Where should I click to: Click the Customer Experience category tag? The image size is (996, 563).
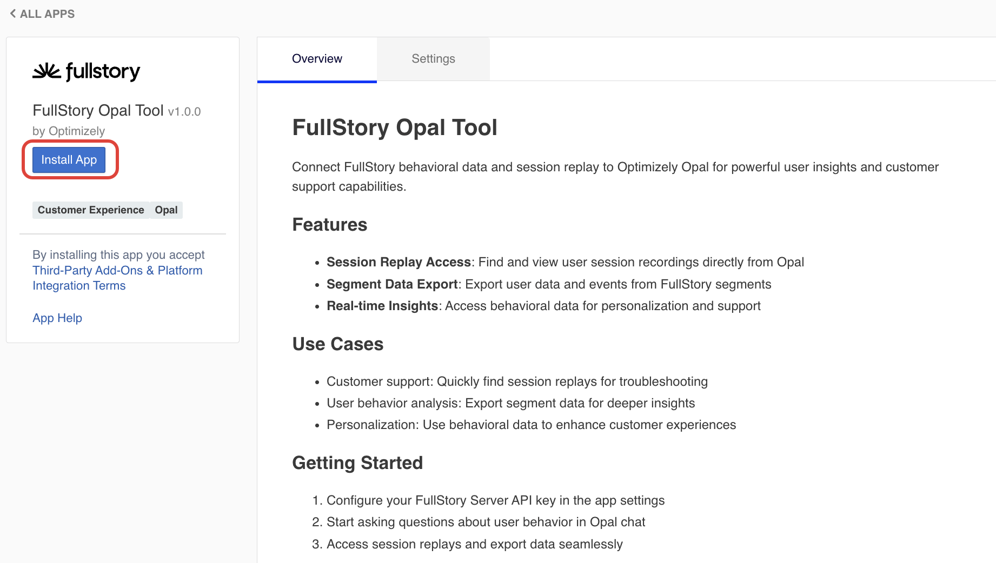(91, 210)
